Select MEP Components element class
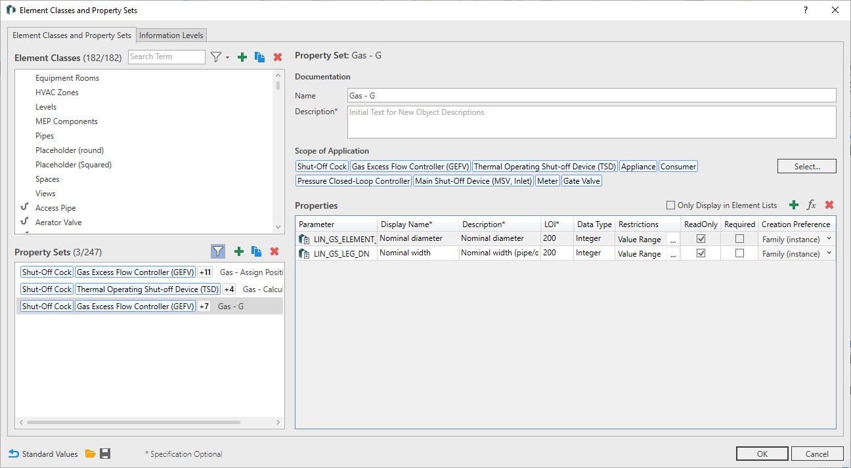Screen dimensions: 851x468 66,121
